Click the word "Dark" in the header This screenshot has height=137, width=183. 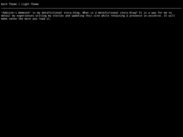point(4,4)
